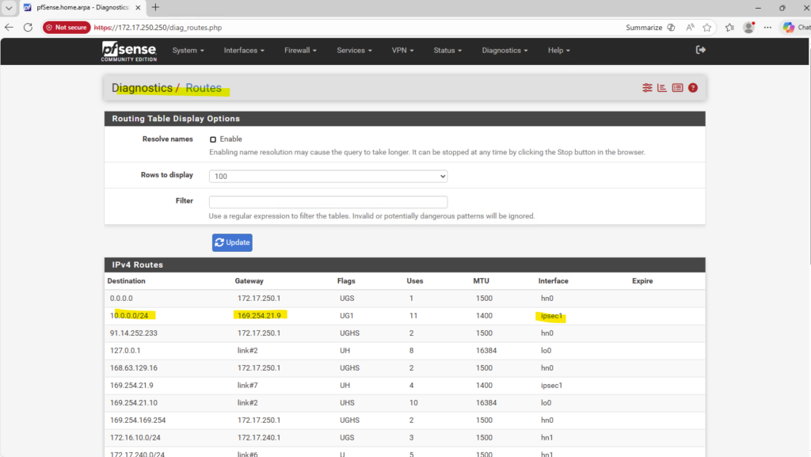Open the VPN menu

point(403,51)
